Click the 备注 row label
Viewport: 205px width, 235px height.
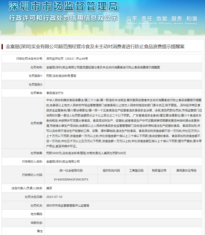tap(40, 231)
